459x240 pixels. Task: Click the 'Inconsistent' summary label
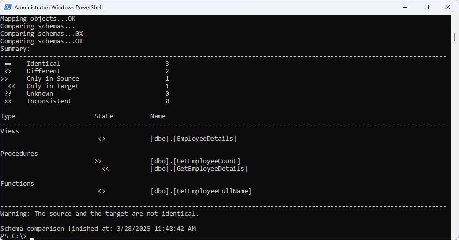[x=49, y=101]
